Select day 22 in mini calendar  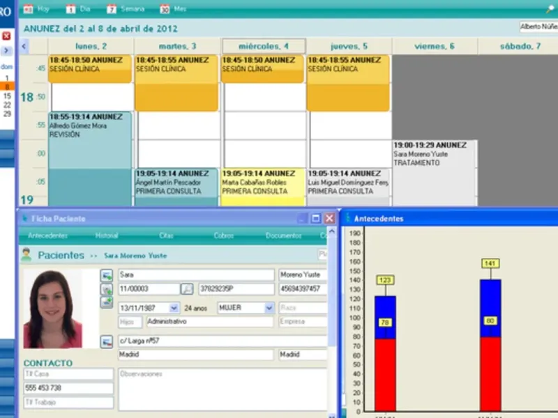click(7, 105)
